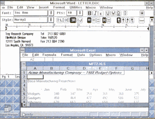This screenshot has width=155, height=119.
Task: Open Excel's Options menu
Action: [x=96, y=55]
